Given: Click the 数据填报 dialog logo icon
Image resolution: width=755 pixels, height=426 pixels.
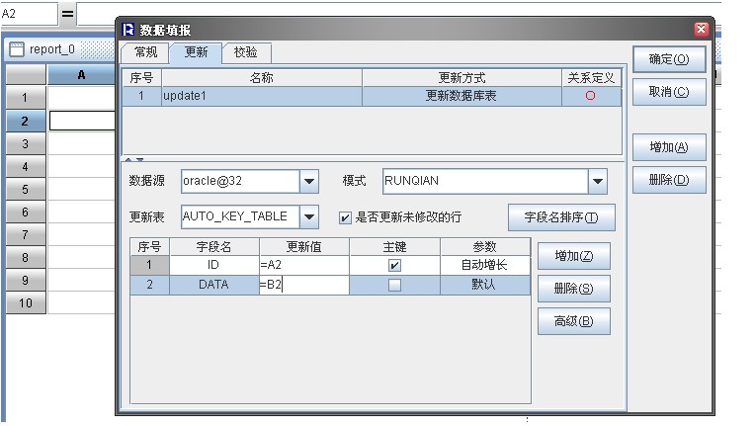Looking at the screenshot, I should [128, 30].
